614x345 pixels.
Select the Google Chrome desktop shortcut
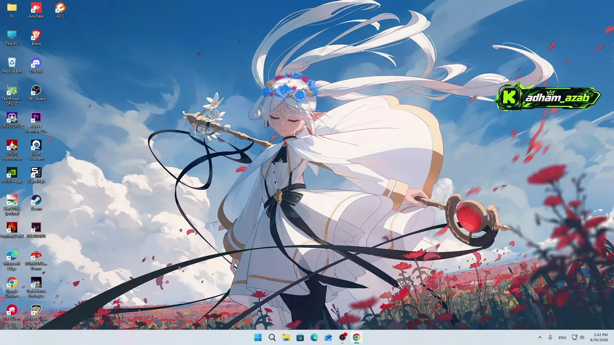click(12, 287)
